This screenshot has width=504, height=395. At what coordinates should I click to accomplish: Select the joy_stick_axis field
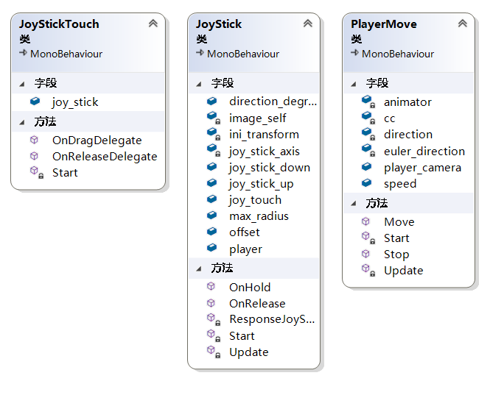pyautogui.click(x=264, y=151)
